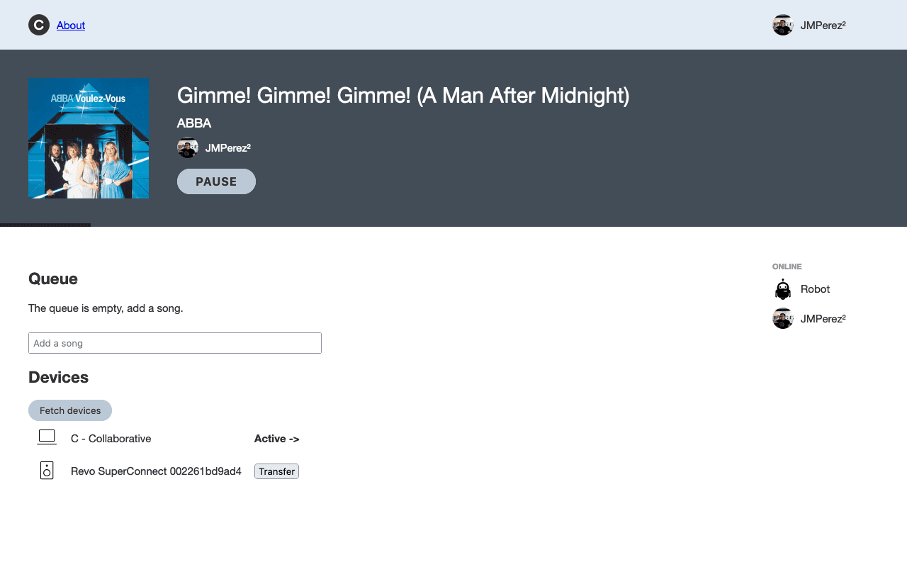Click the JMPerez² avatar in top header

pyautogui.click(x=783, y=25)
